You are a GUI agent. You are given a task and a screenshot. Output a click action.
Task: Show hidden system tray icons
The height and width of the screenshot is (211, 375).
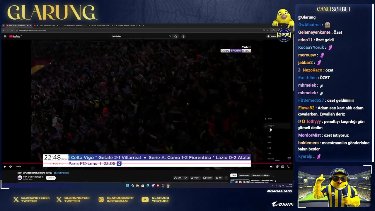[x=273, y=186]
